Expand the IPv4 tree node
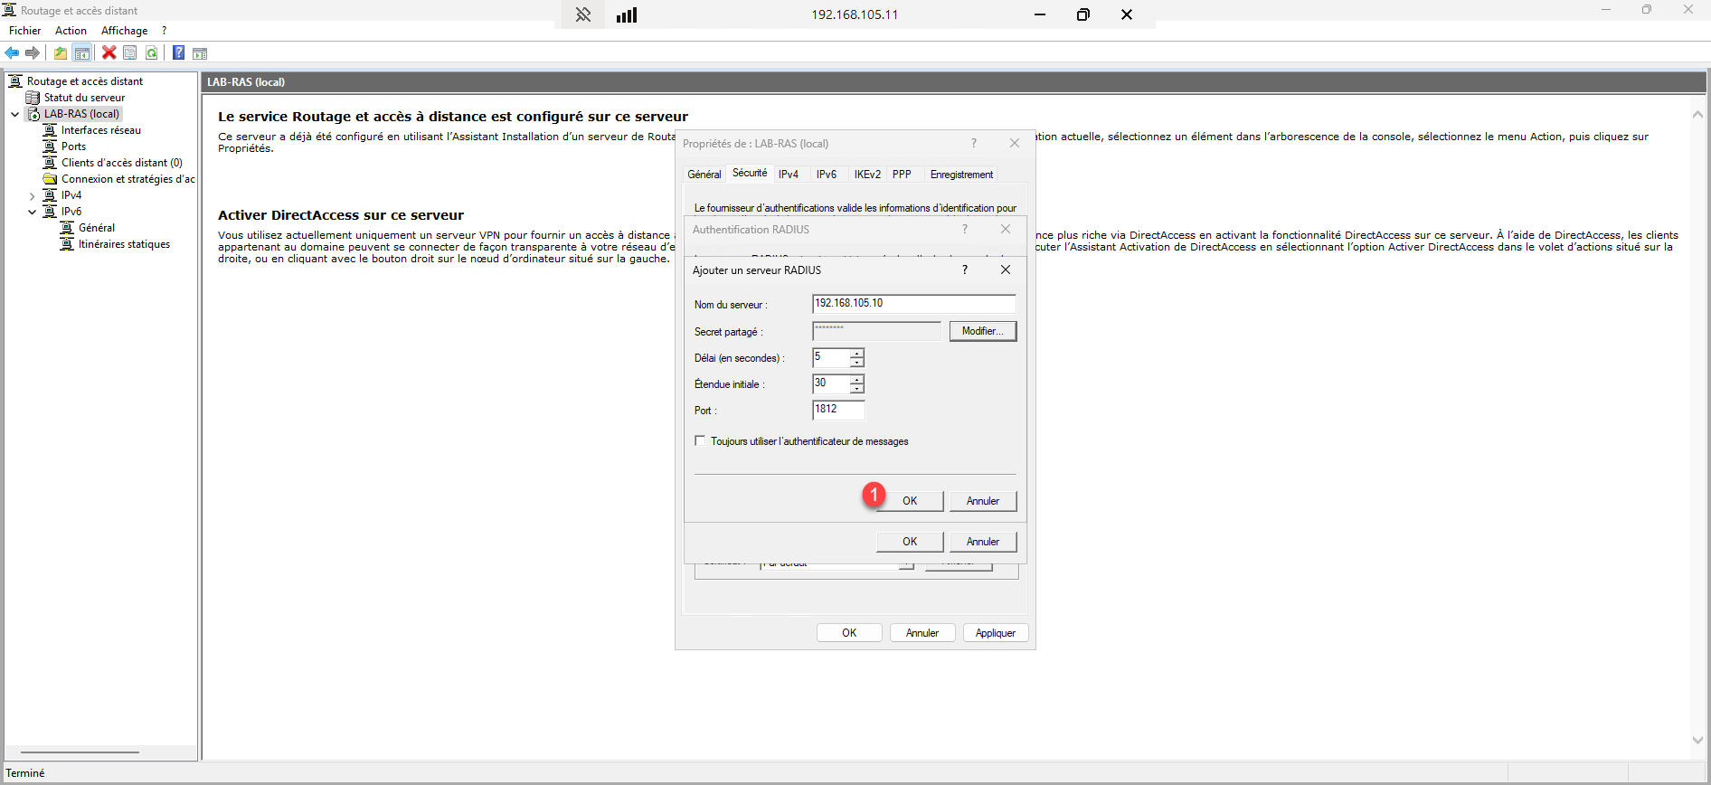 coord(32,196)
